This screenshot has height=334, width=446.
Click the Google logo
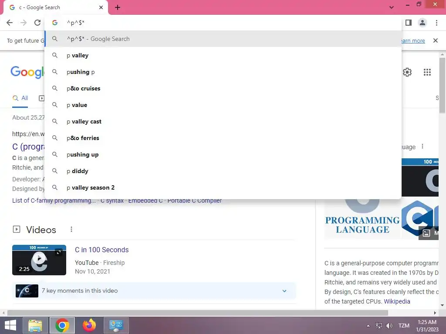[27, 72]
